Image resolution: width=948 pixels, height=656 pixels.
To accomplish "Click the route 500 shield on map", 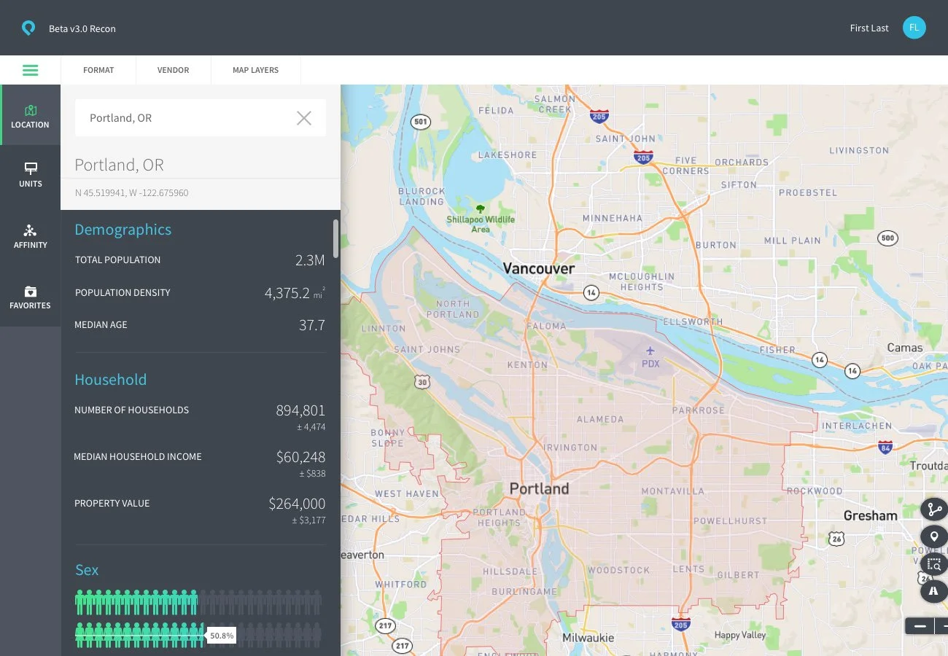I will point(887,238).
